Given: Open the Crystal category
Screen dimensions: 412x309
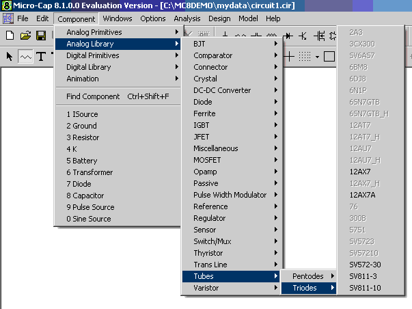Looking at the screenshot, I should (x=232, y=79).
